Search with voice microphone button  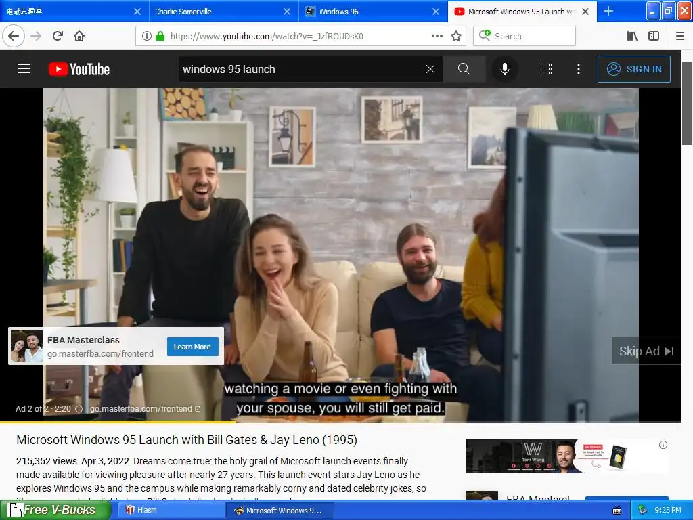(x=505, y=69)
